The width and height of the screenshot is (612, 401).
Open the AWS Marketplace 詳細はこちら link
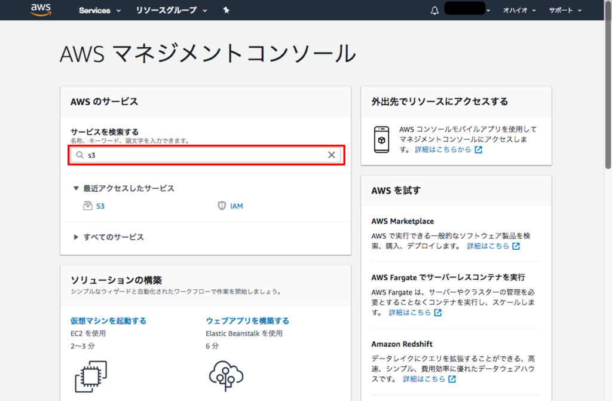[488, 246]
